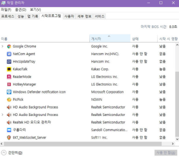The width and height of the screenshot is (179, 157).
Task: Open the 파일(F) menu
Action: click(x=6, y=10)
